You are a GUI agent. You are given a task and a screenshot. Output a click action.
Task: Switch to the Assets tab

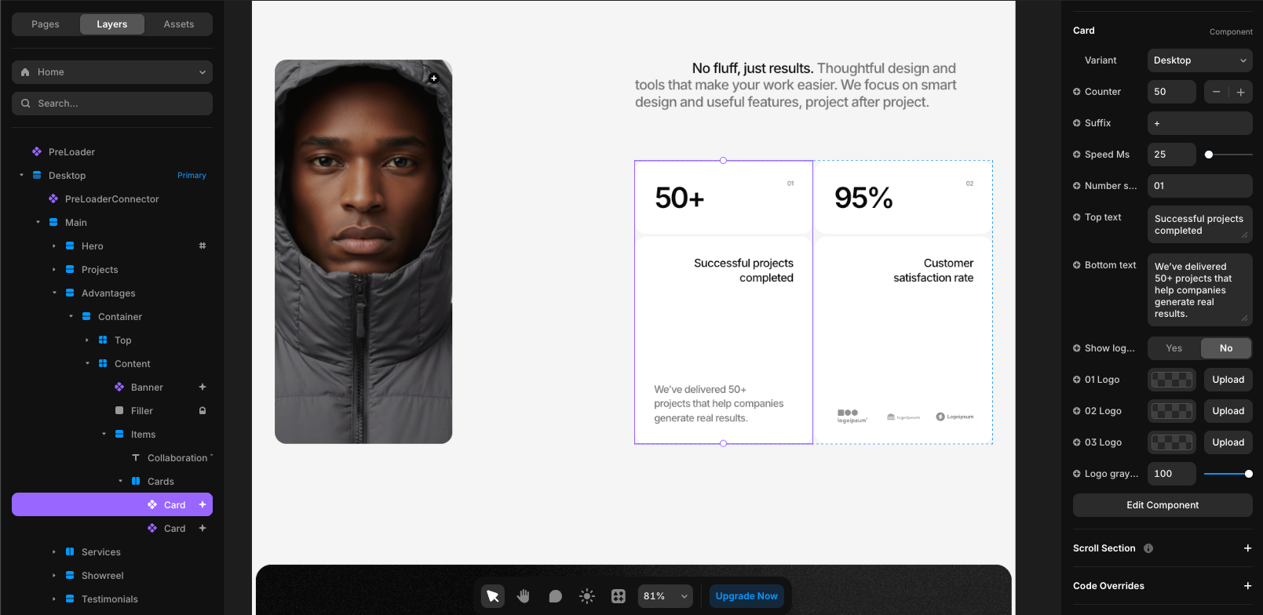[x=178, y=24]
